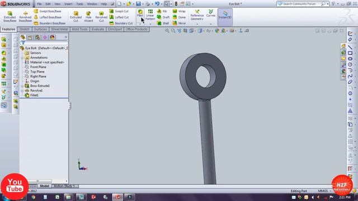Choose the Swept Cut feature
The height and width of the screenshot is (201, 358).
pos(119,11)
